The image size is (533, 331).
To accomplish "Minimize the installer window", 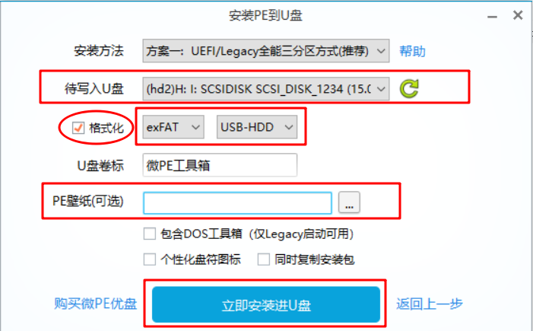I will (492, 16).
